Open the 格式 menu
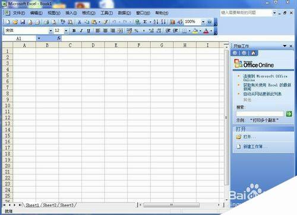 [89, 13]
